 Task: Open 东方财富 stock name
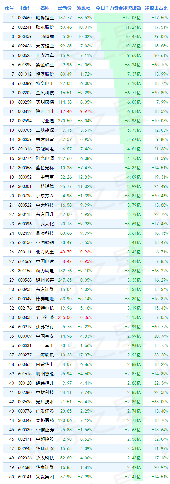45,139
